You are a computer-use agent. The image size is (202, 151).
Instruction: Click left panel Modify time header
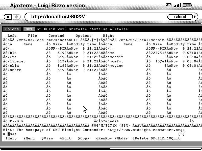point(84,44)
